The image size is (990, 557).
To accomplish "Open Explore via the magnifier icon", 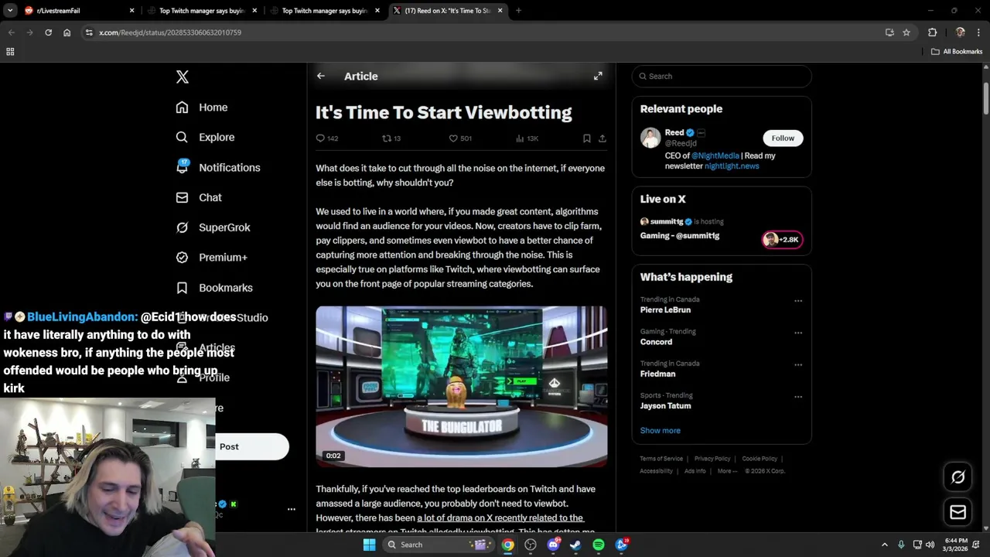I will [182, 137].
